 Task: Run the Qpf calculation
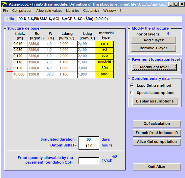pyautogui.click(x=157, y=124)
